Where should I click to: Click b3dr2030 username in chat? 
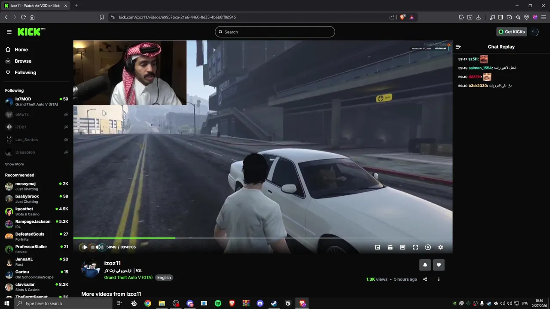(x=478, y=86)
